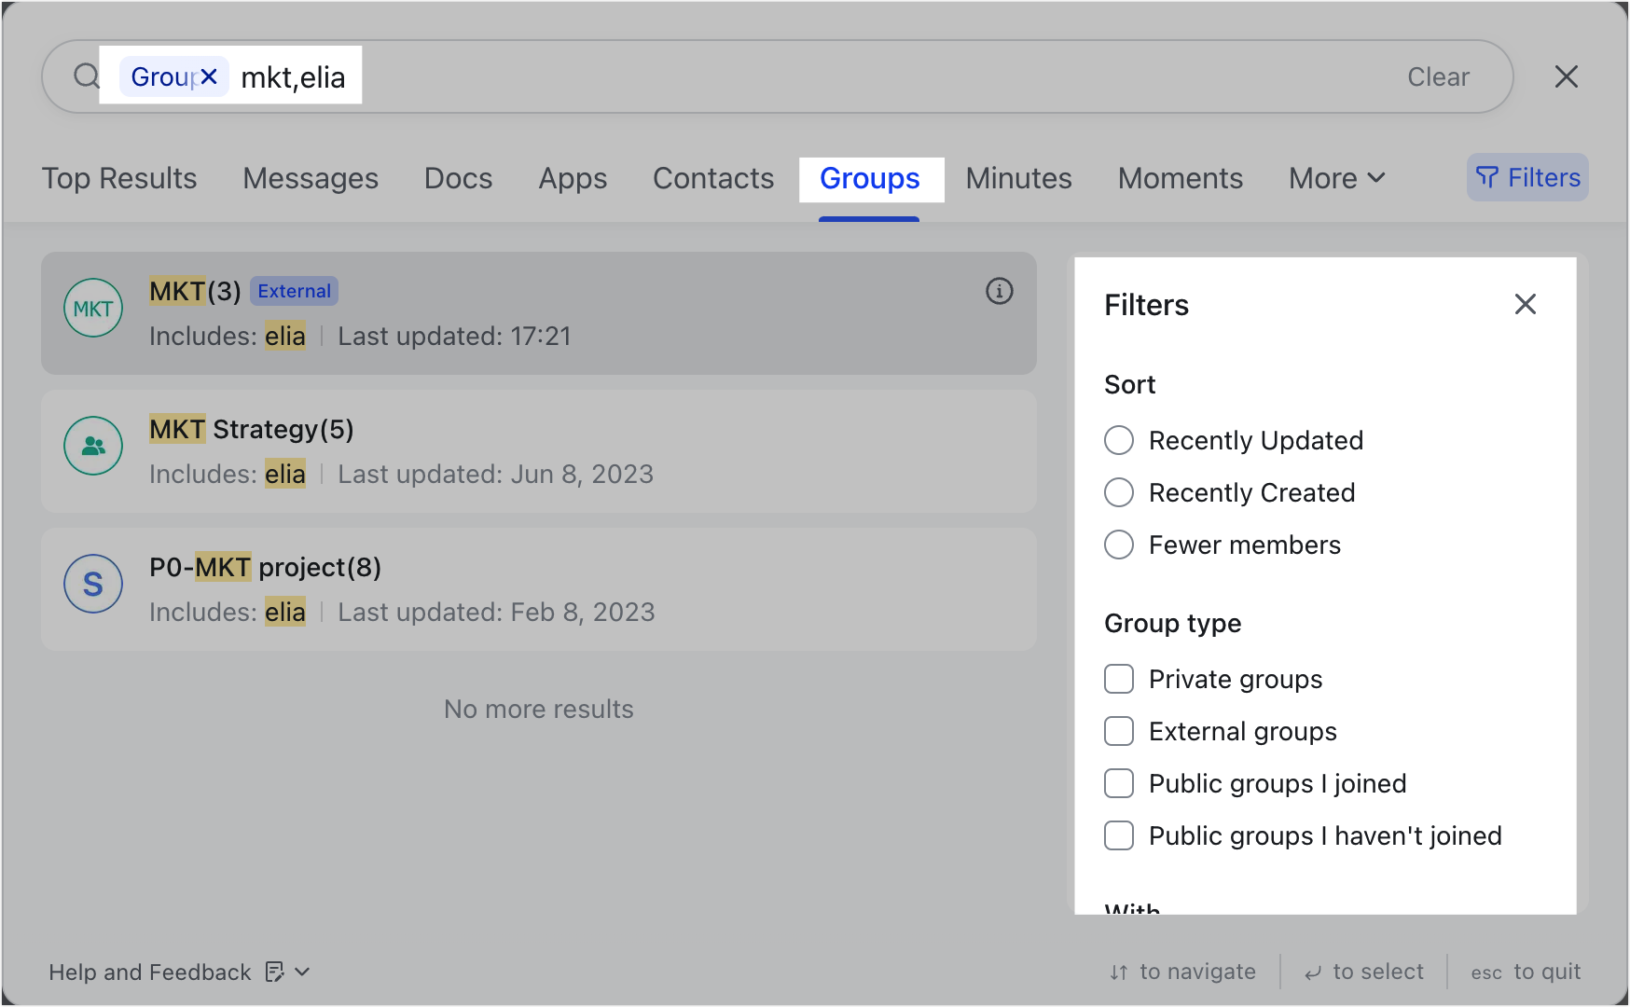This screenshot has width=1630, height=1007.
Task: Select Recently Created sort option
Action: pos(1119,492)
